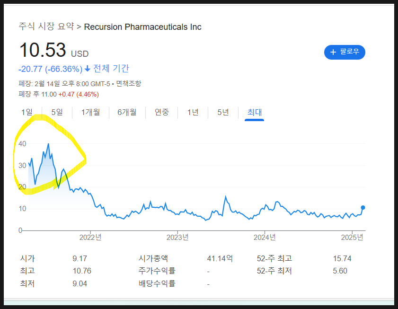Click the 52-주 최저 label
Image resolution: width=398 pixels, height=309 pixels.
click(274, 271)
